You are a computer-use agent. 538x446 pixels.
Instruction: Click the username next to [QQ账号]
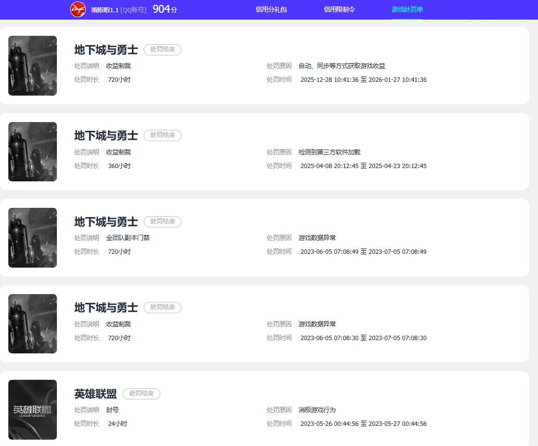pyautogui.click(x=105, y=10)
